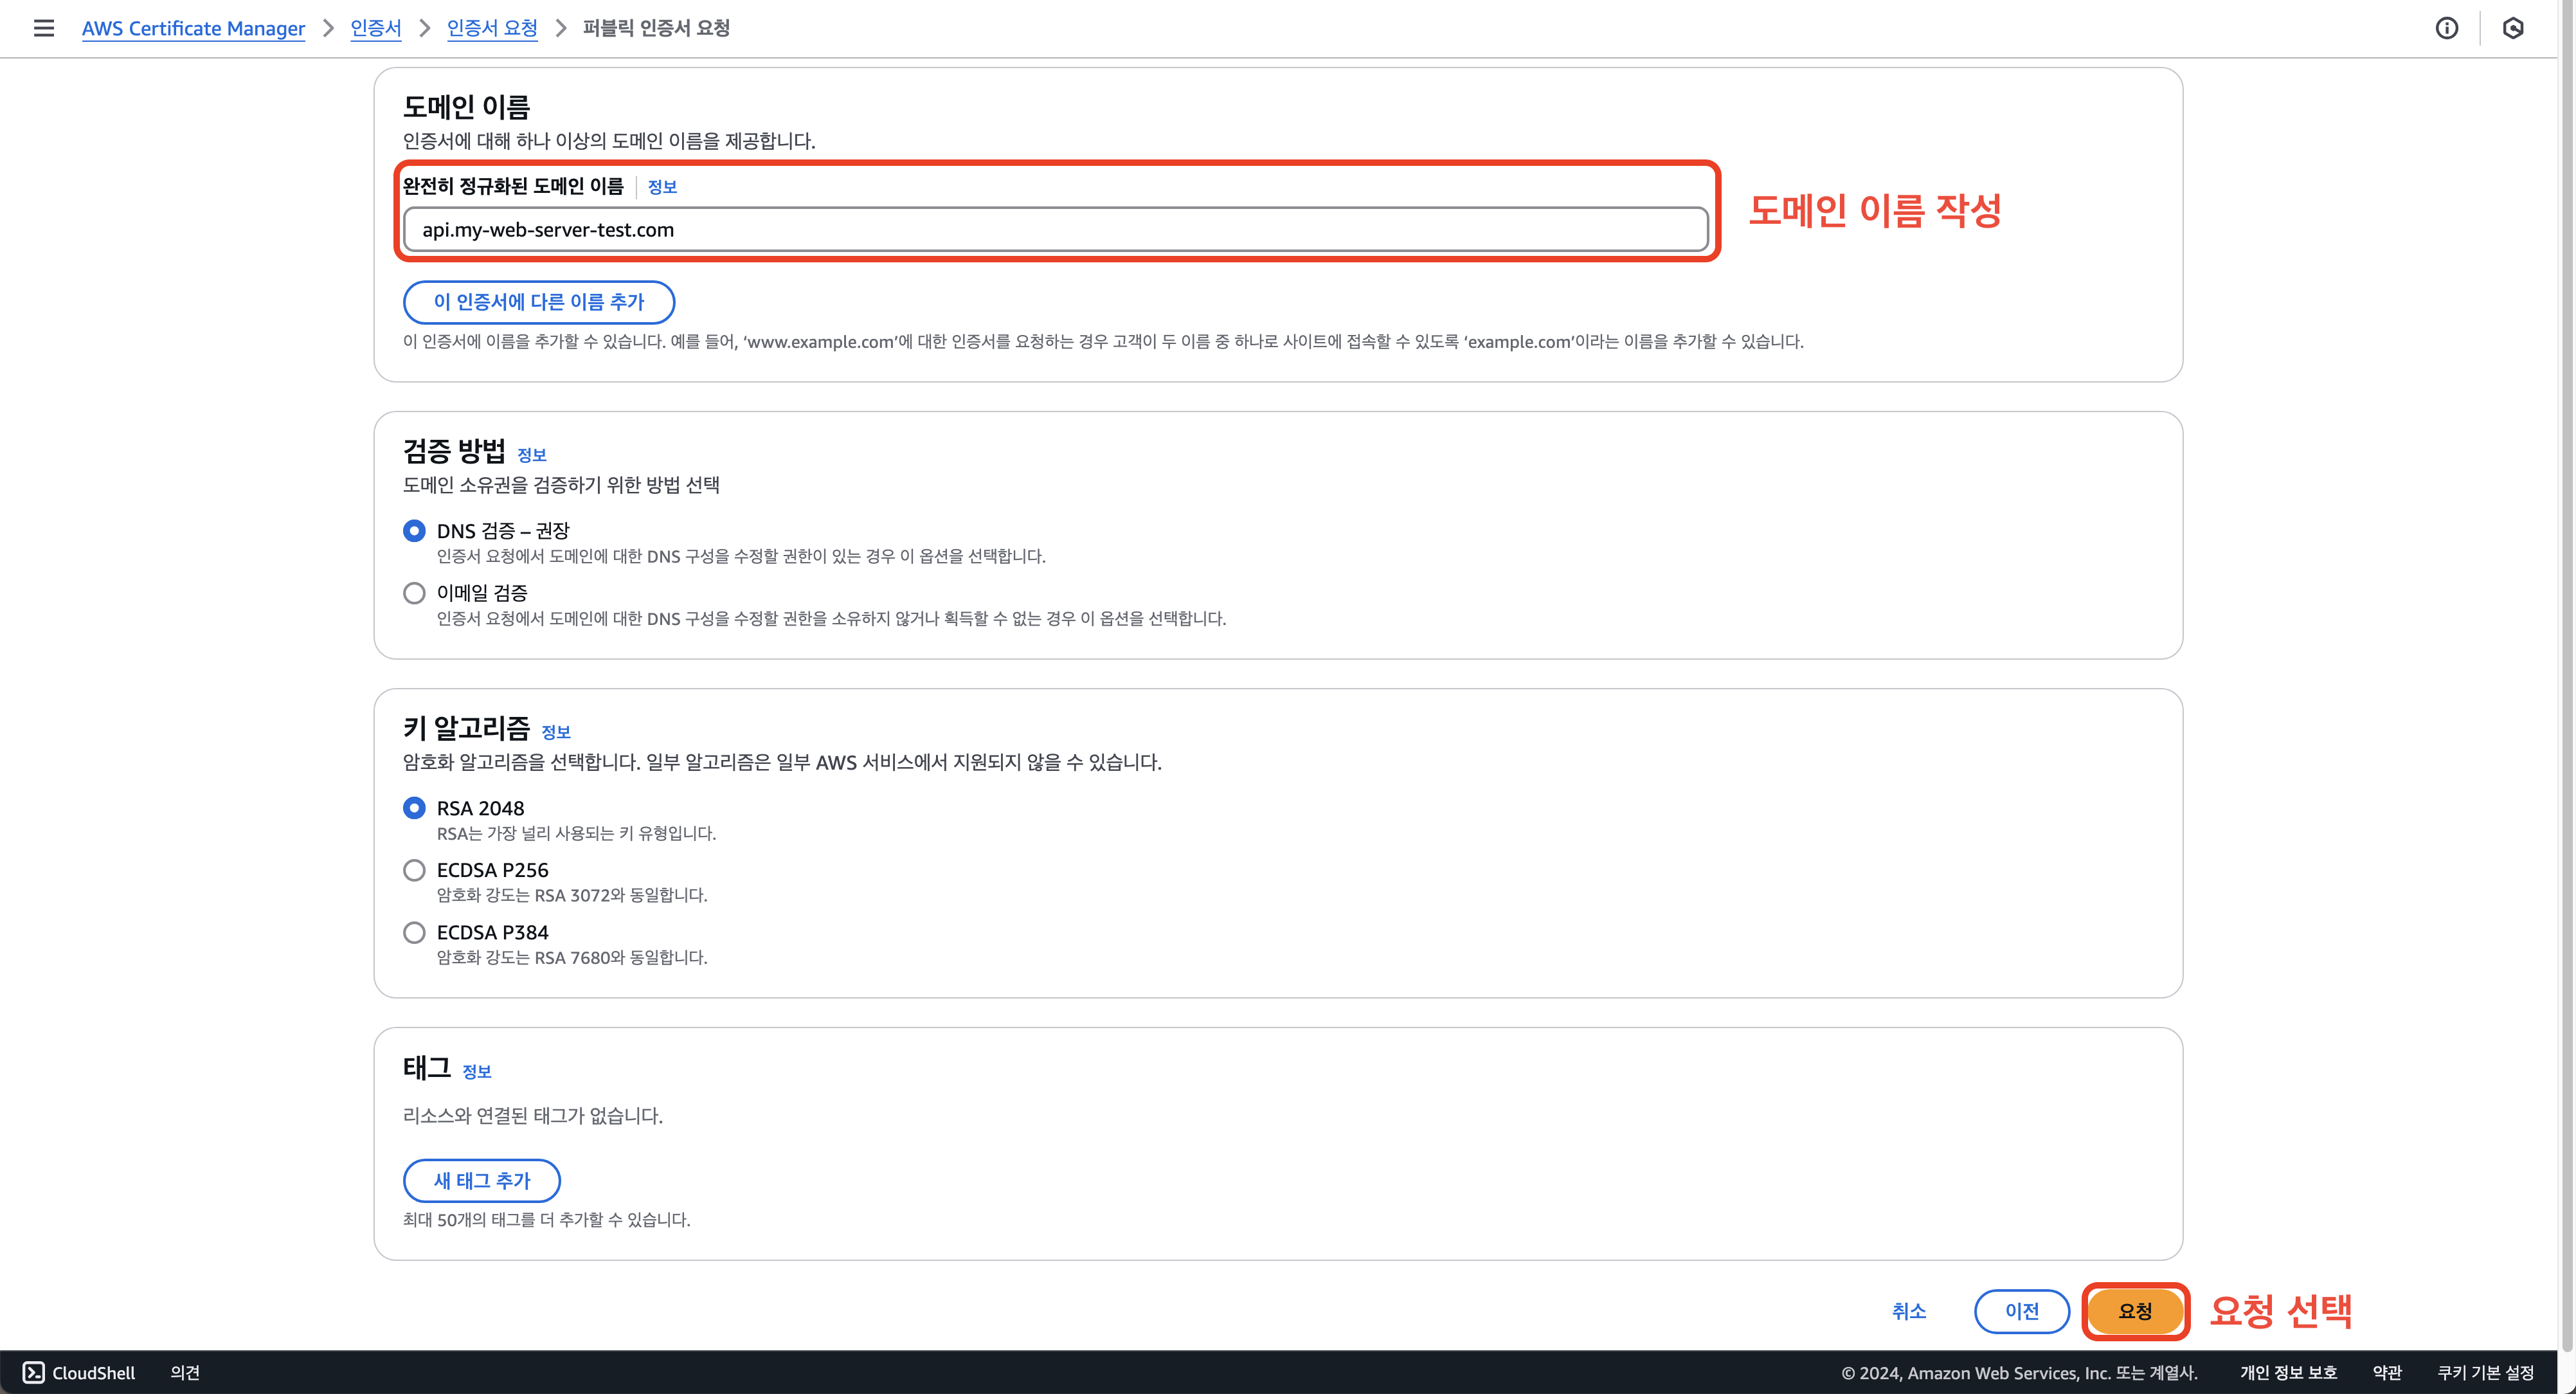Open the hamburger navigation menu
Viewport: 2576px width, 1394px height.
point(44,28)
